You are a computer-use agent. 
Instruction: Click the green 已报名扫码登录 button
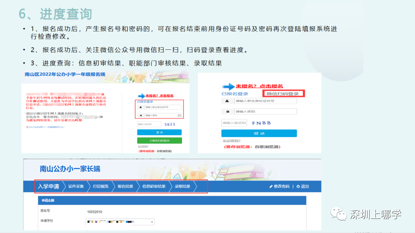(x=159, y=141)
